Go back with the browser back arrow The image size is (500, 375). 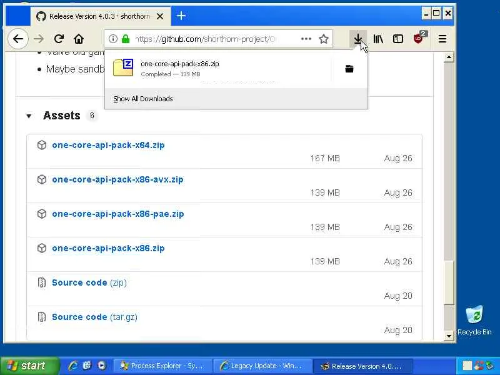click(18, 39)
